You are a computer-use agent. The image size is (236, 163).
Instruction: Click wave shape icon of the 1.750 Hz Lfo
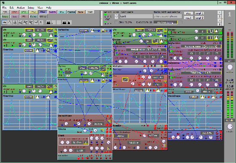160,31
